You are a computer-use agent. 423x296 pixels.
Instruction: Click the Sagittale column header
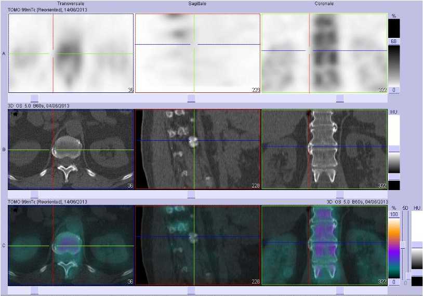click(x=197, y=4)
